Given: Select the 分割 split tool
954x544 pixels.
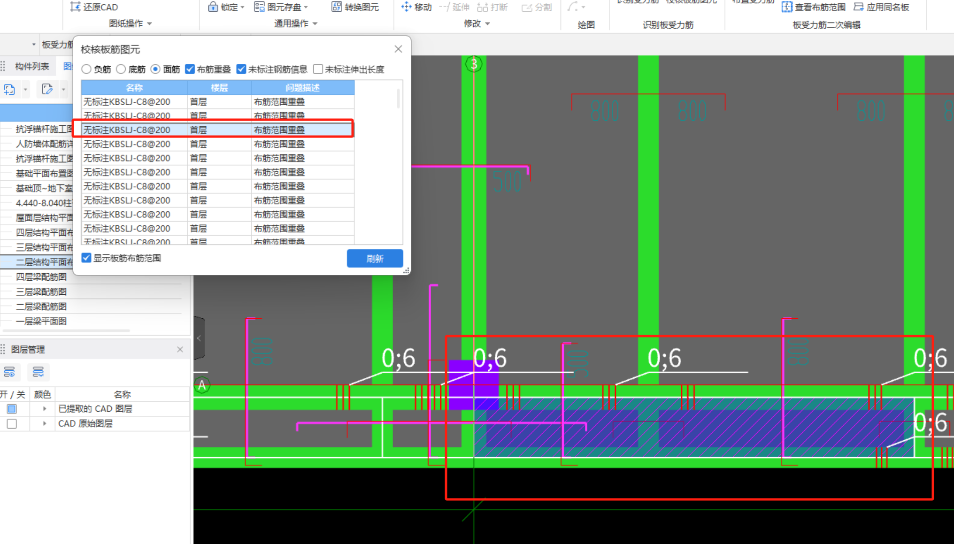Looking at the screenshot, I should coord(537,7).
